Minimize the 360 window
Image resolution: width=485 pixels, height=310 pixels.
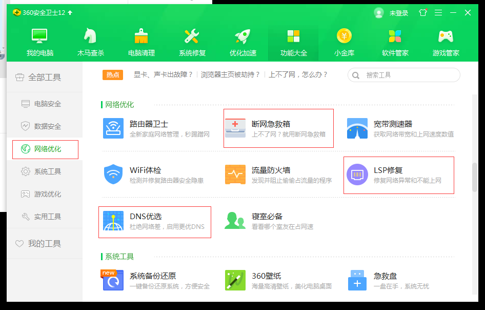point(453,13)
